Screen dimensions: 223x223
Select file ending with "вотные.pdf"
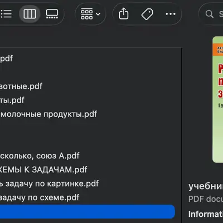[x=21, y=86]
